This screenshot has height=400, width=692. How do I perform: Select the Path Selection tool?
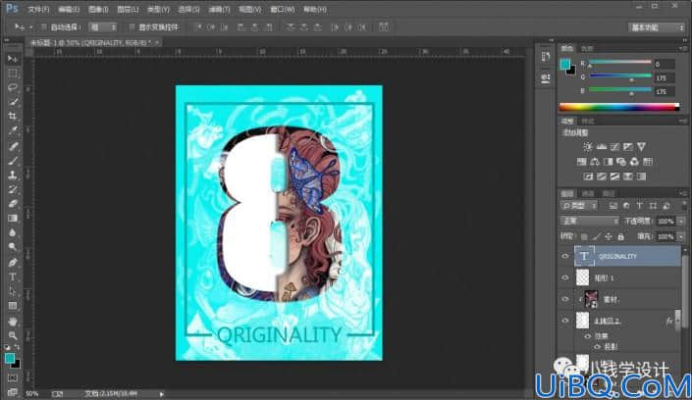click(13, 291)
